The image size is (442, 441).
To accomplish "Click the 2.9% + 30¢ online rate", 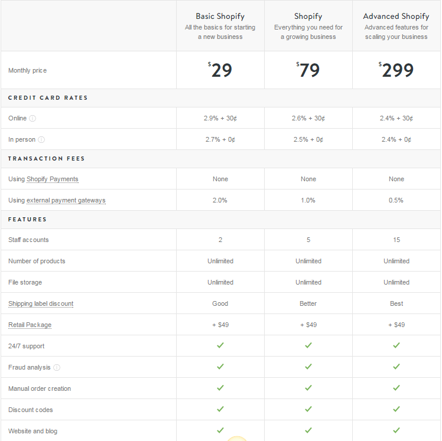I will (220, 118).
